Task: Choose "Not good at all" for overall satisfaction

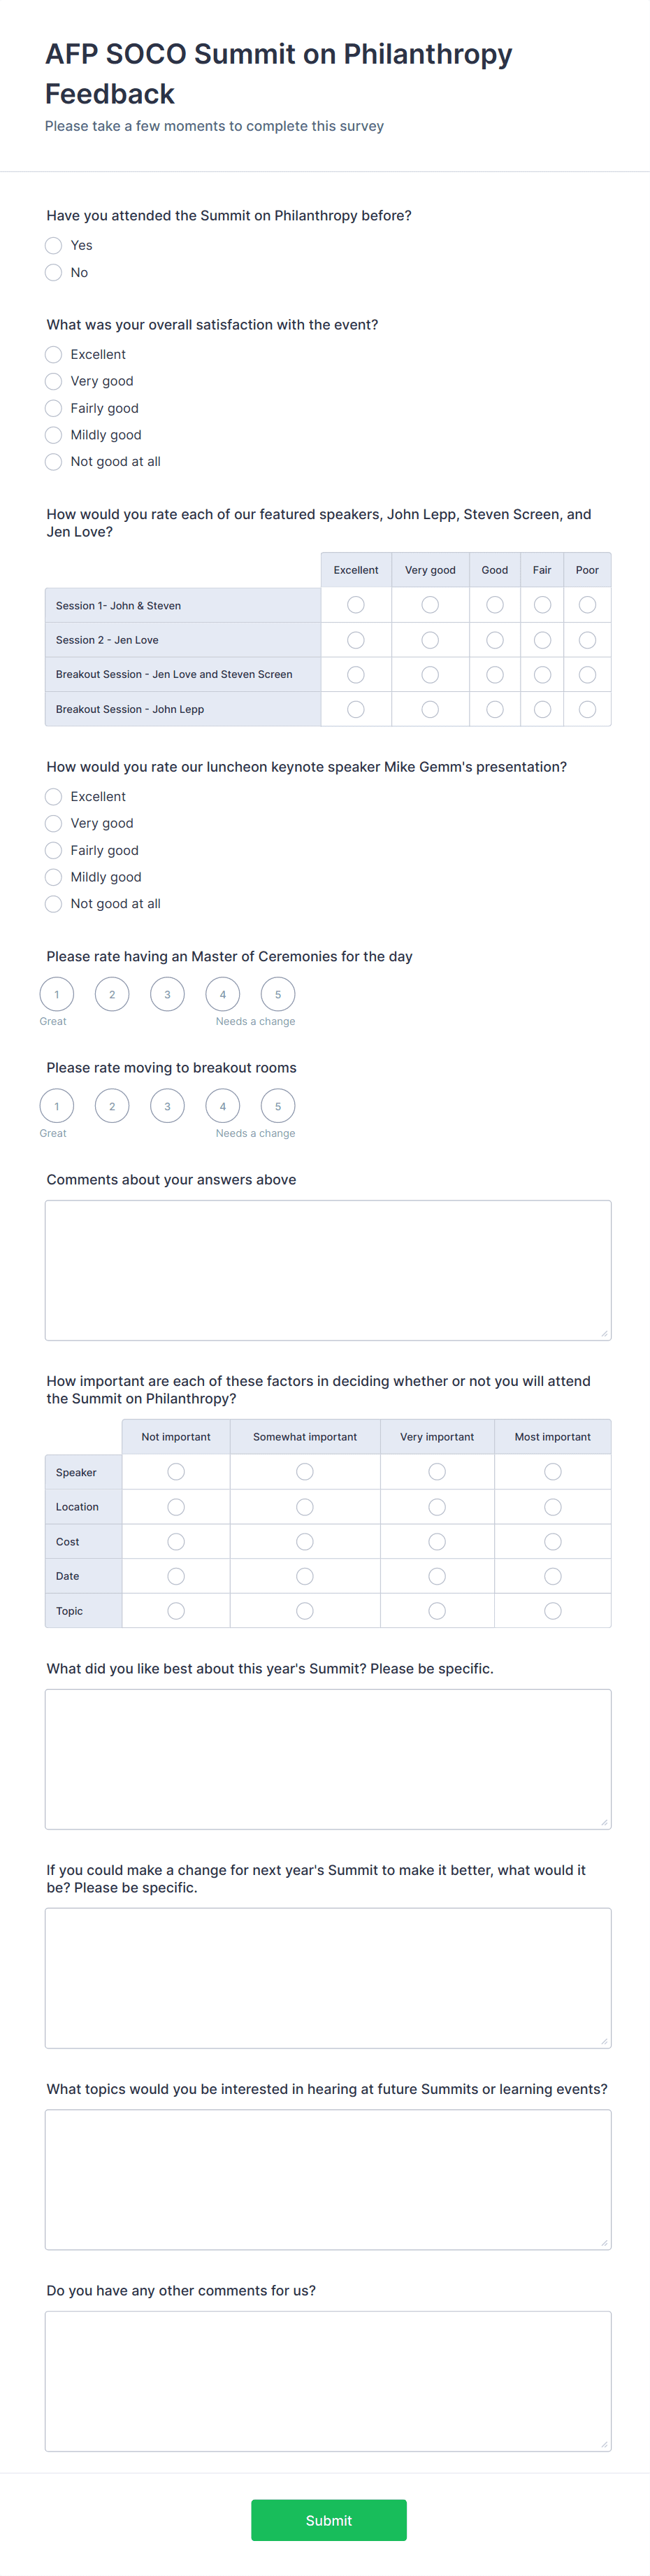Action: click(53, 461)
